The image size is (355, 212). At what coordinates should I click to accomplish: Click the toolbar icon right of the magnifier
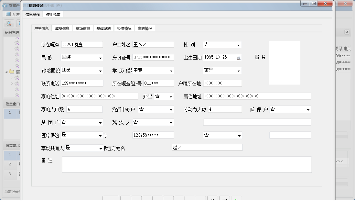pos(19,23)
